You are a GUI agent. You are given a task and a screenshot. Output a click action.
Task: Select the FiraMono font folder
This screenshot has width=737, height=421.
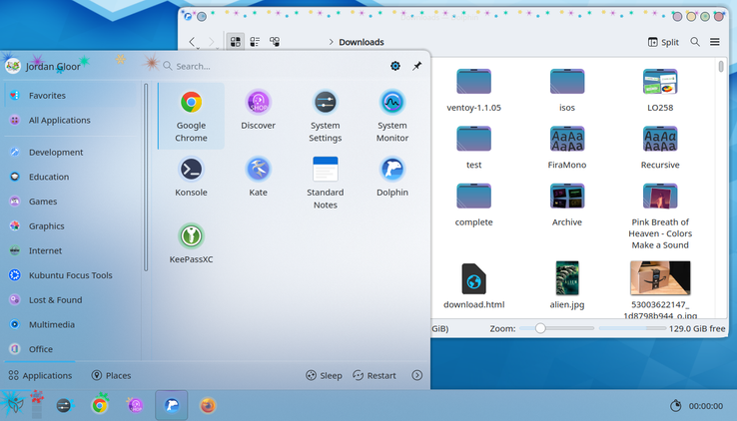[567, 148]
